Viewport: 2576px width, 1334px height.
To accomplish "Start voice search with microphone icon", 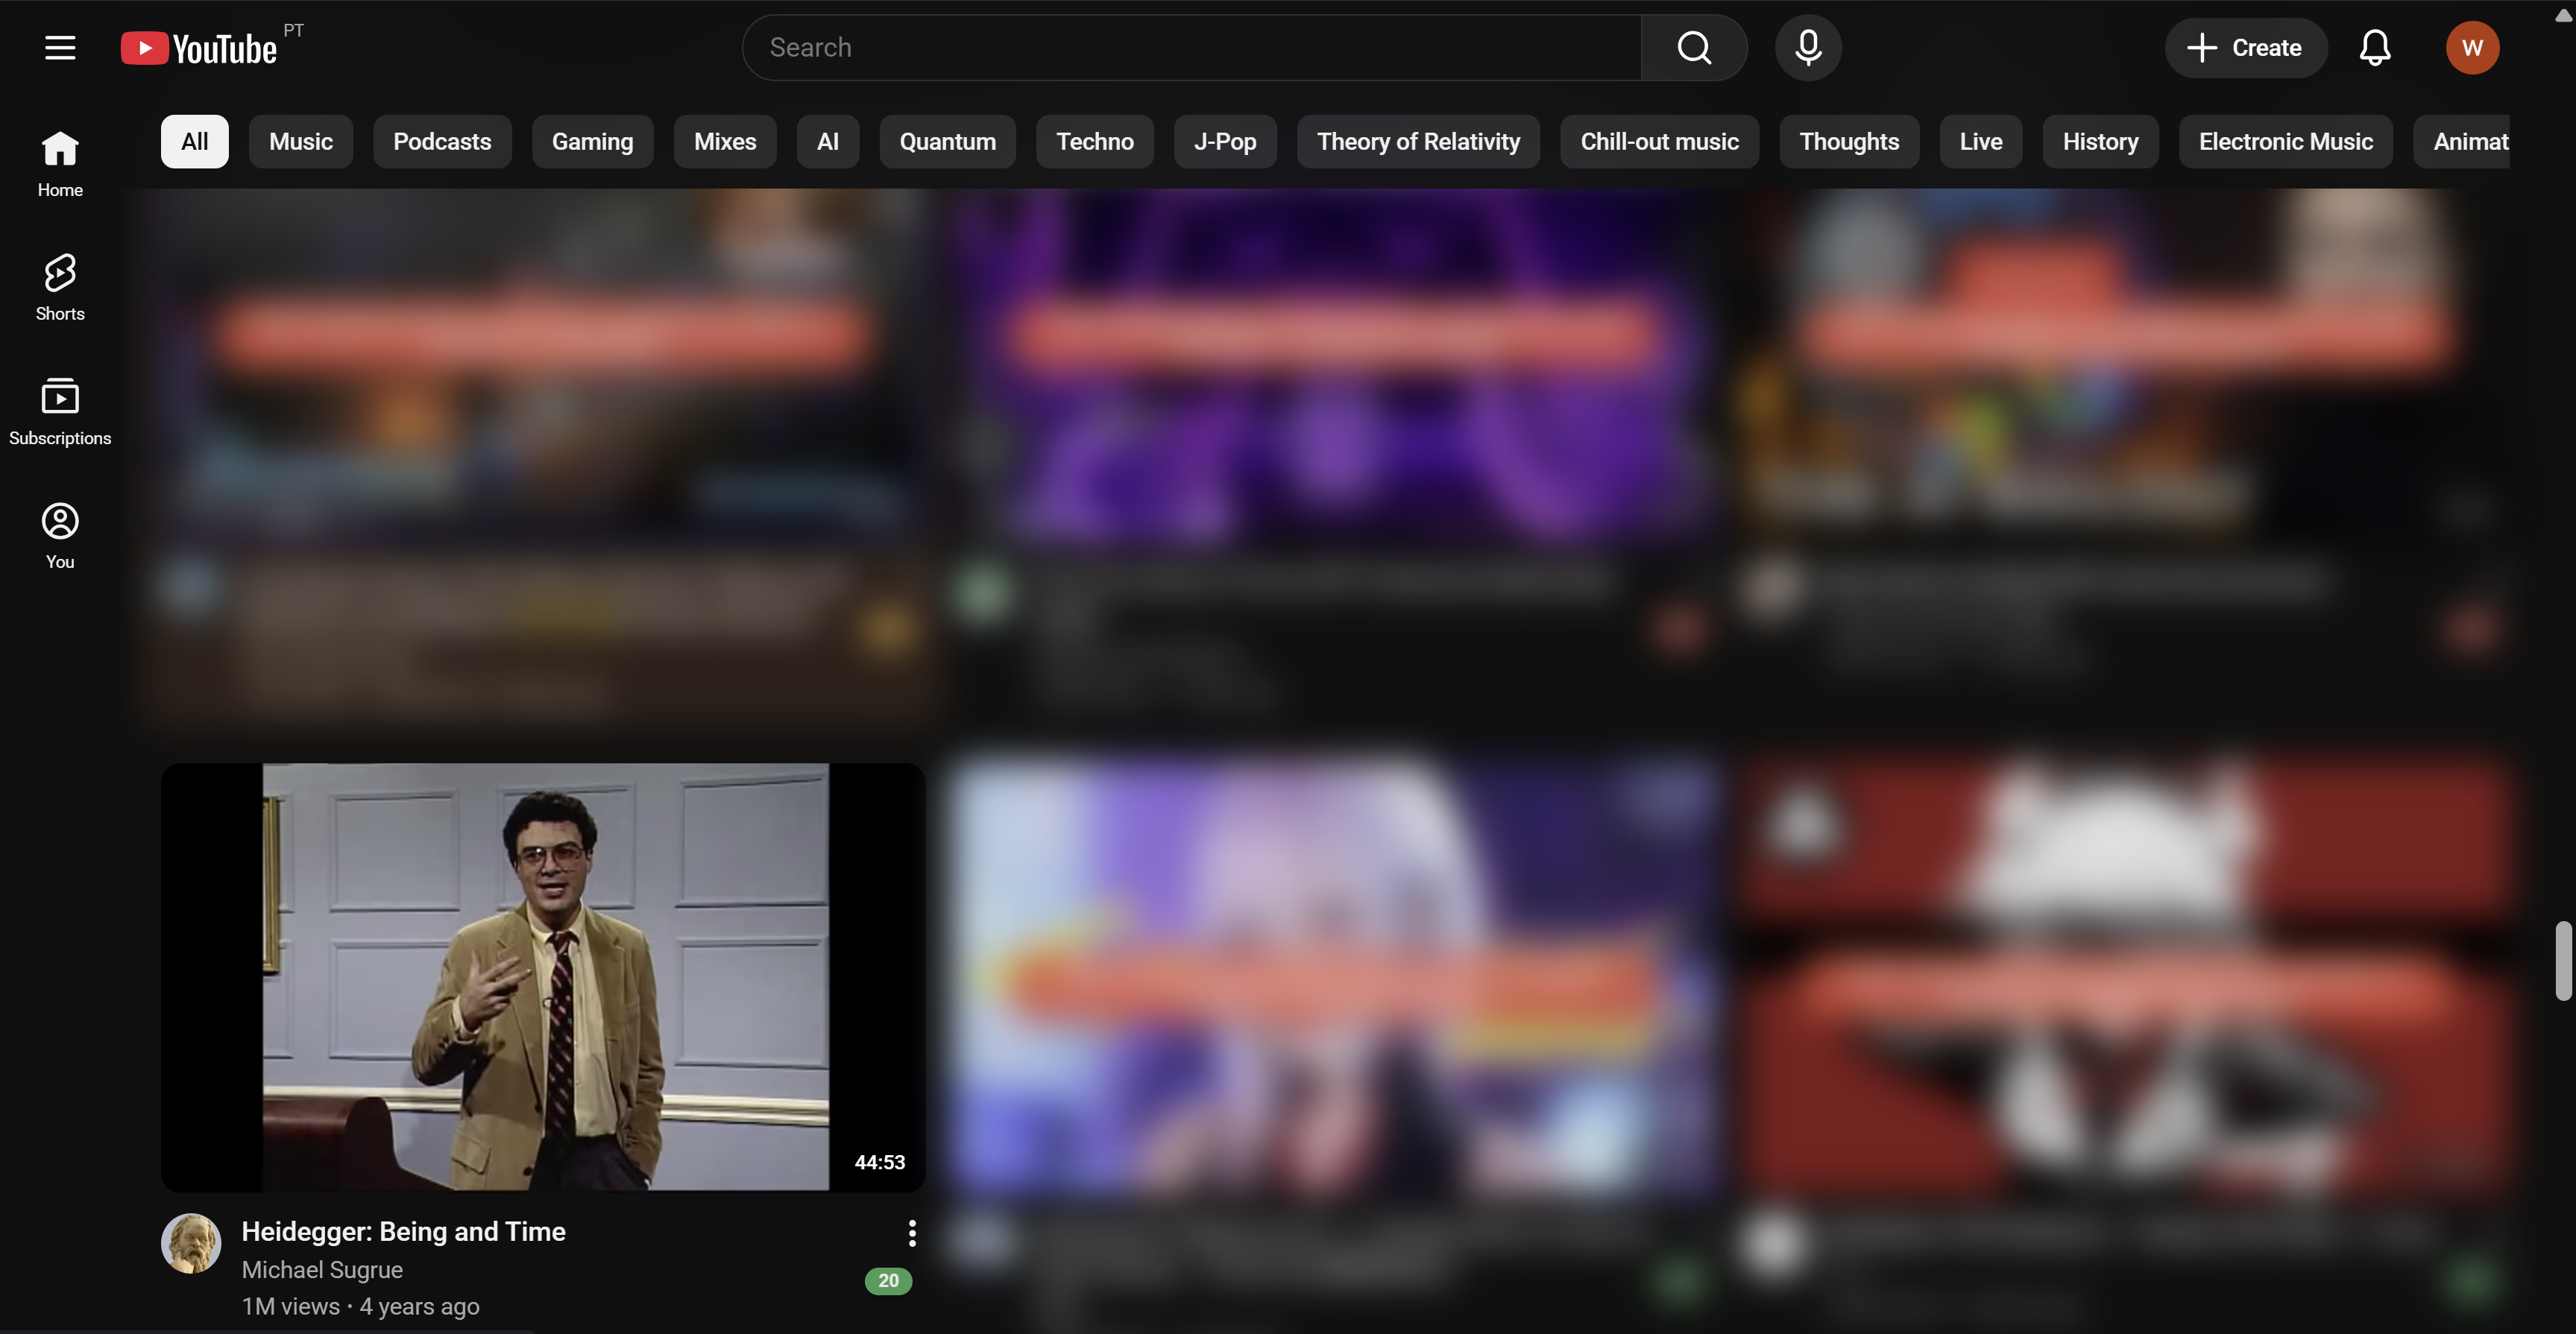I will pos(1807,47).
